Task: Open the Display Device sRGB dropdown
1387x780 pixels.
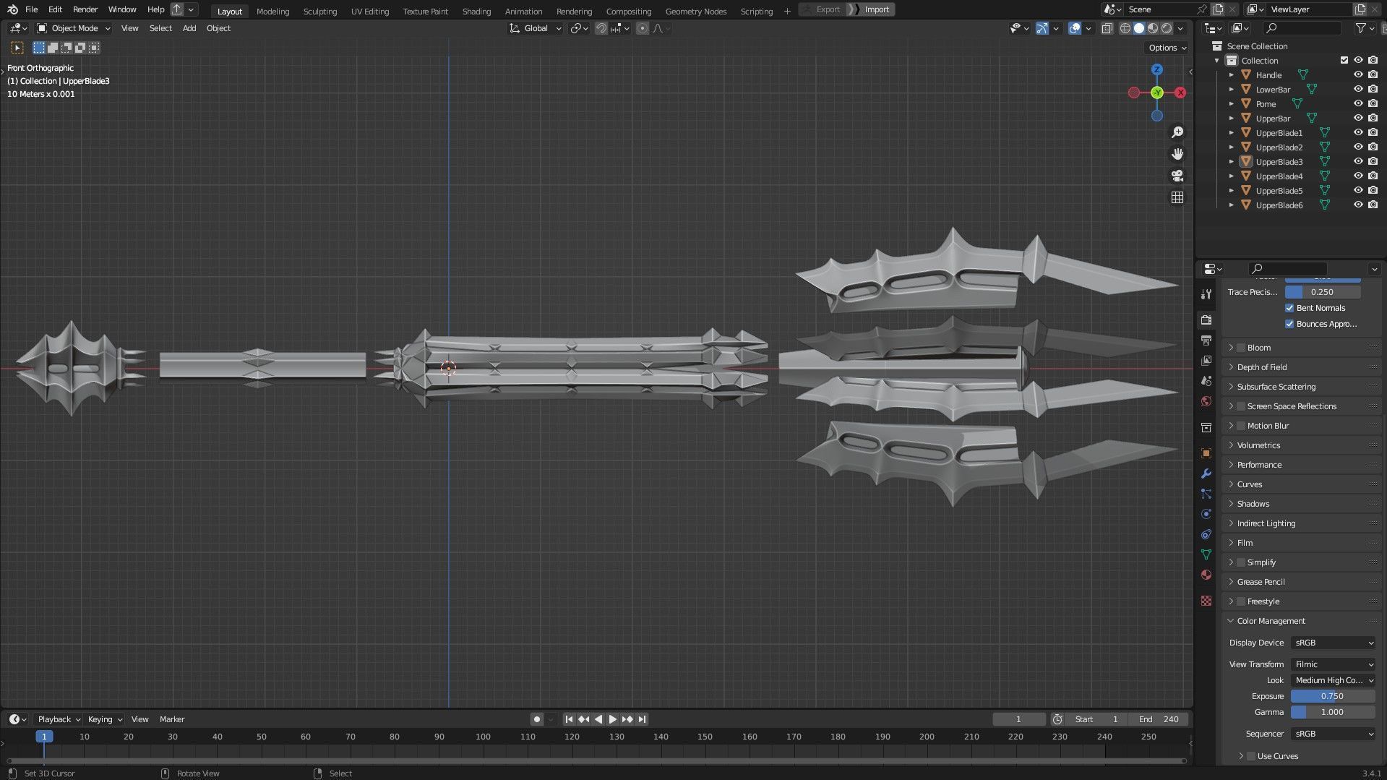Action: point(1333,643)
